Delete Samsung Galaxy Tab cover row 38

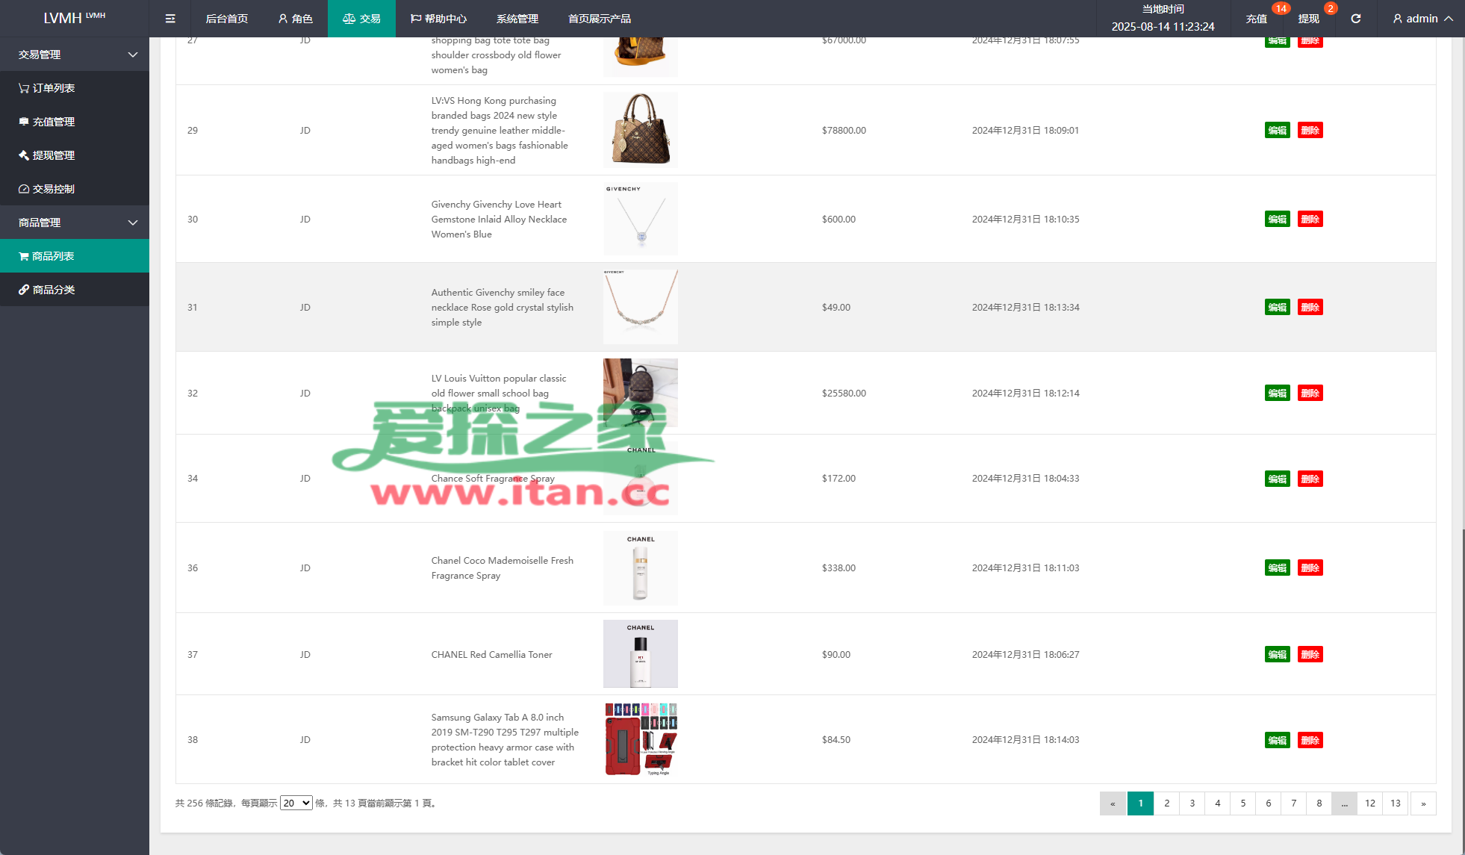coord(1310,741)
